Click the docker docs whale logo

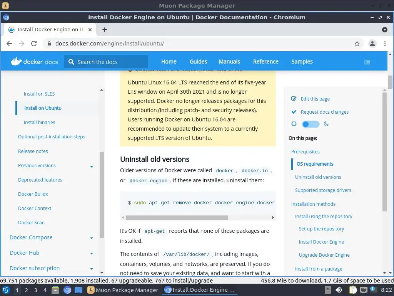tap(35, 62)
